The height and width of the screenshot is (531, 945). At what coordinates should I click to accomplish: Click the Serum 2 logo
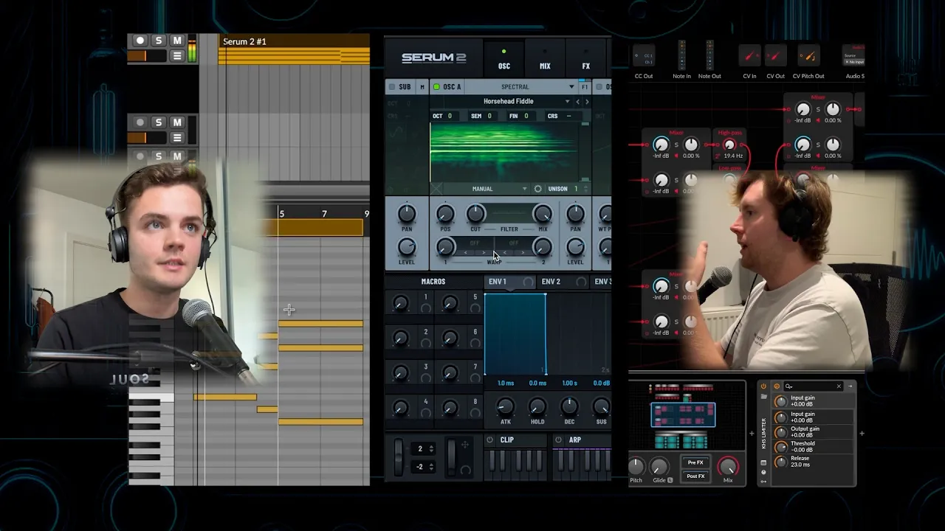[433, 58]
